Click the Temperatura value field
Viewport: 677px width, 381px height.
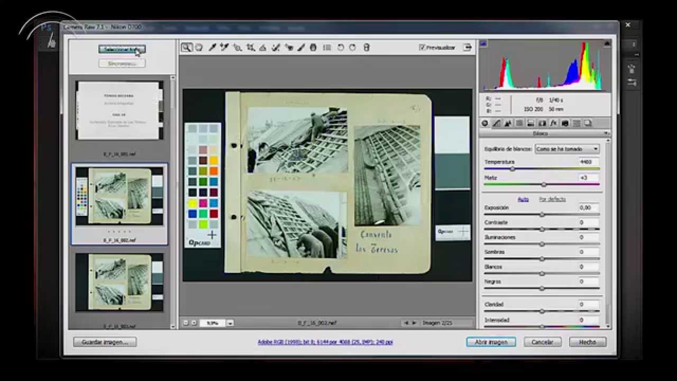pos(589,162)
